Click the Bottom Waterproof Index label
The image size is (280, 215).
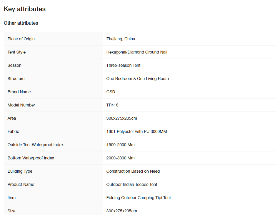point(31,158)
